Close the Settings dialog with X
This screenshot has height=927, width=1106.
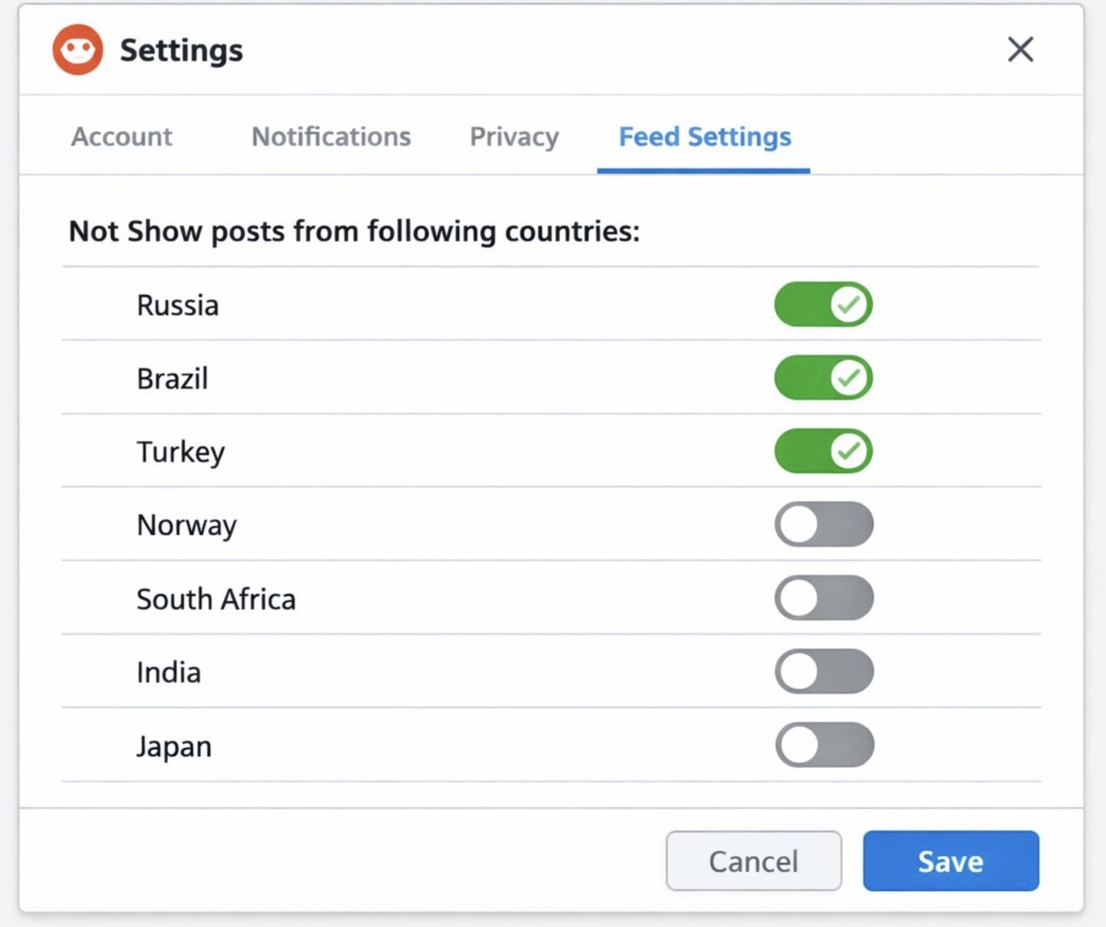click(1020, 49)
